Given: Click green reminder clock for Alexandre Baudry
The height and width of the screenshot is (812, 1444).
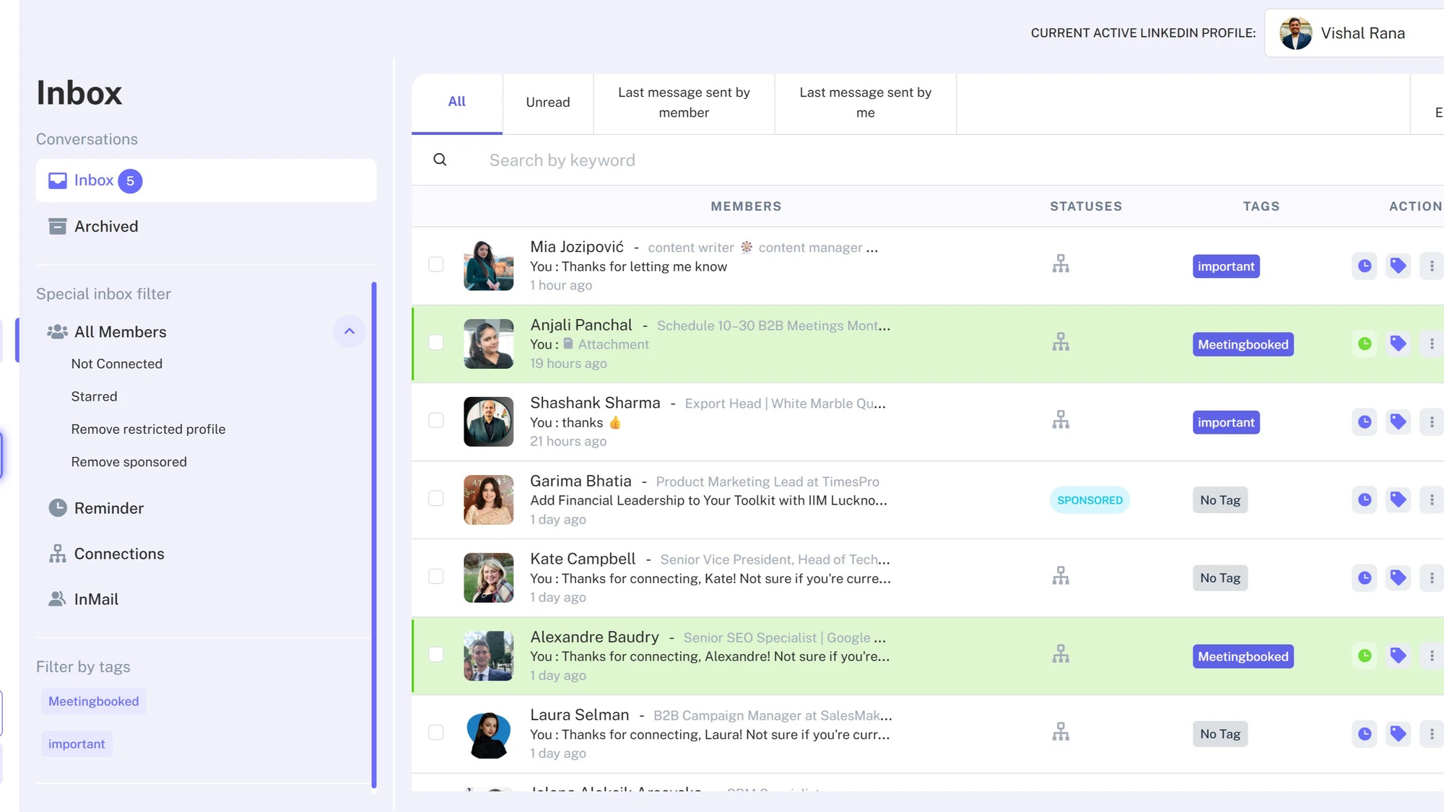Looking at the screenshot, I should [1365, 656].
